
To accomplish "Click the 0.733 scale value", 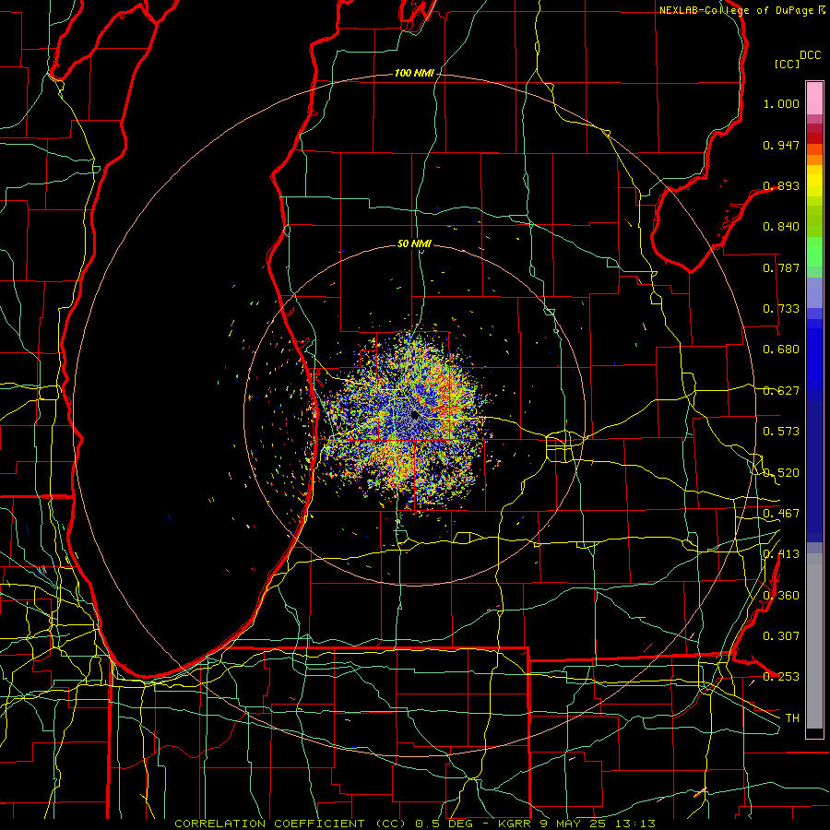I will pyautogui.click(x=781, y=309).
